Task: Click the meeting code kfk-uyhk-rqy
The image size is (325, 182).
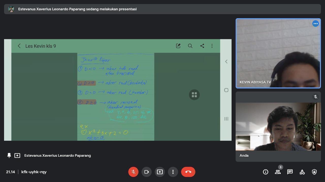Action: 34,172
